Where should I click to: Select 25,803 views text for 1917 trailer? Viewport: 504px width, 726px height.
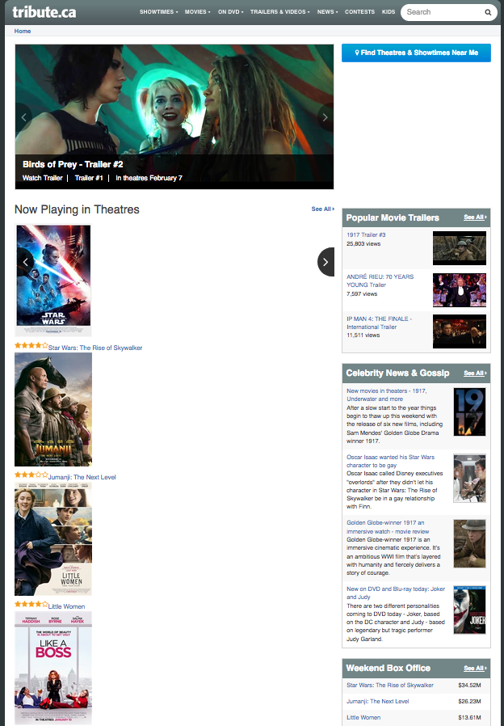363,243
